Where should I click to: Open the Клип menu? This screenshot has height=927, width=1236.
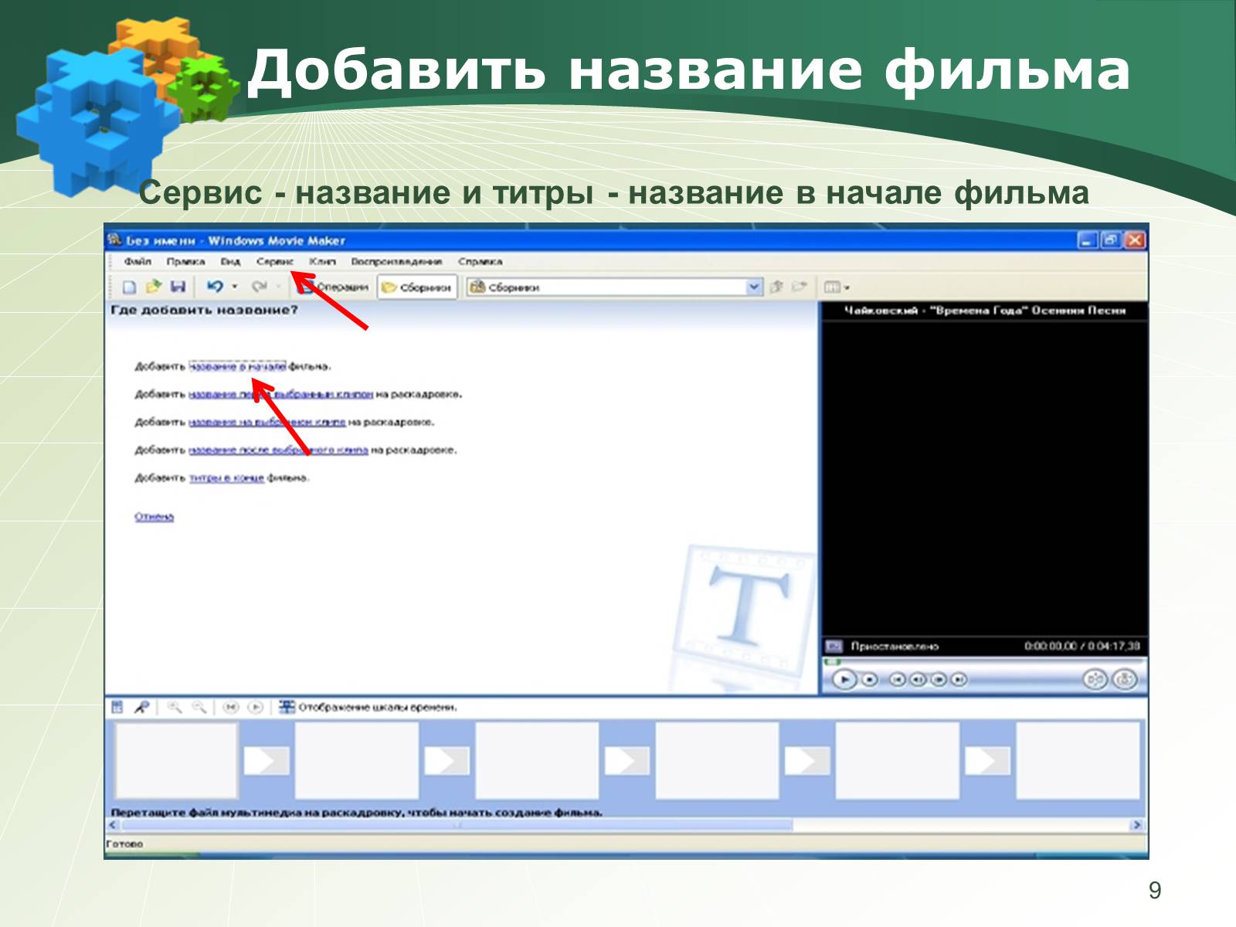[323, 262]
